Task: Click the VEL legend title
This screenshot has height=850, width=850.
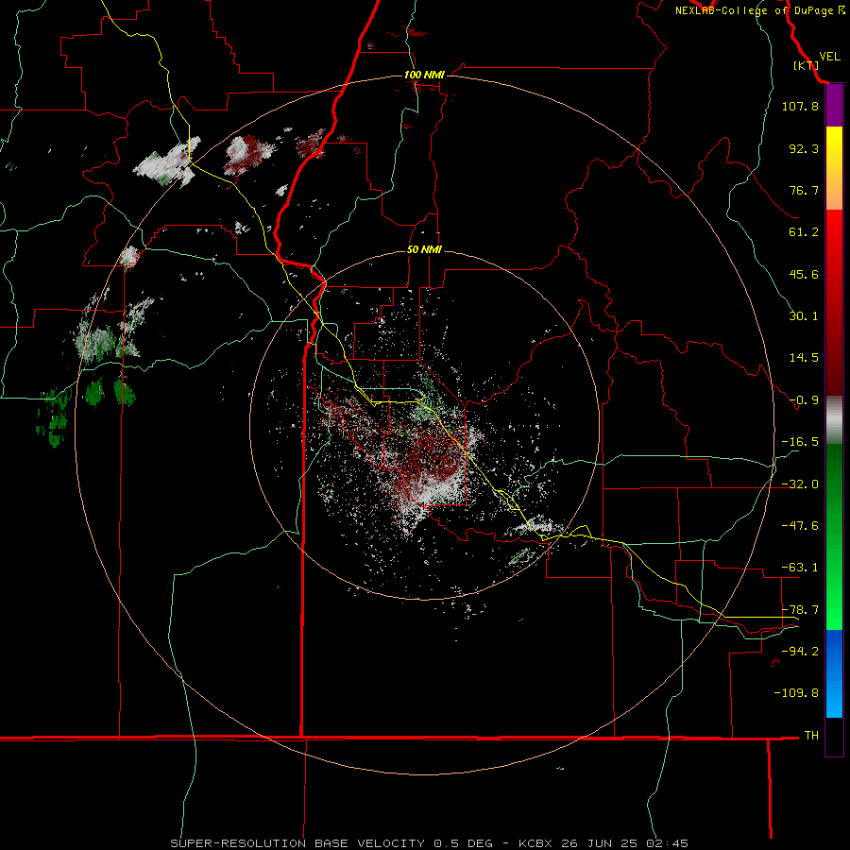Action: pyautogui.click(x=829, y=57)
